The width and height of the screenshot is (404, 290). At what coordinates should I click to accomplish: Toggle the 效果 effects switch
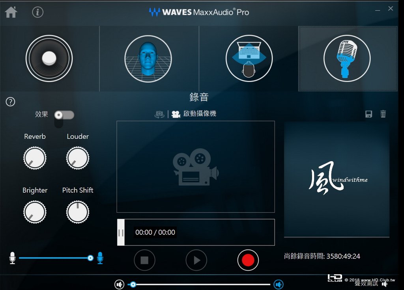64,115
